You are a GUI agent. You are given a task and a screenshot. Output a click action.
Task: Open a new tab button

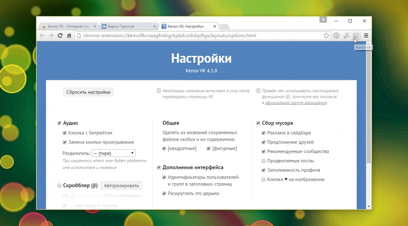[224, 27]
